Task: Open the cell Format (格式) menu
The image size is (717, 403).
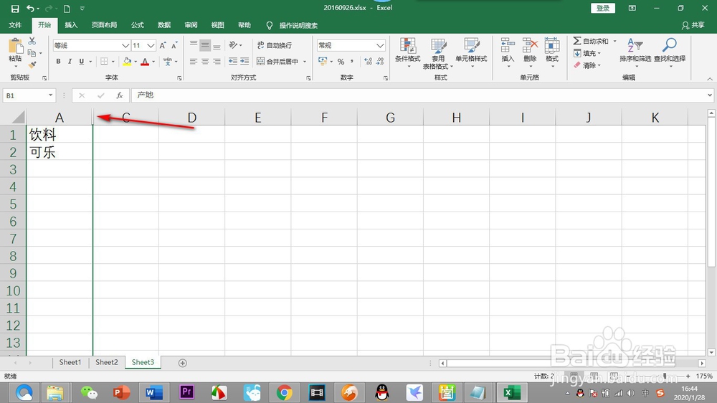Action: point(552,52)
